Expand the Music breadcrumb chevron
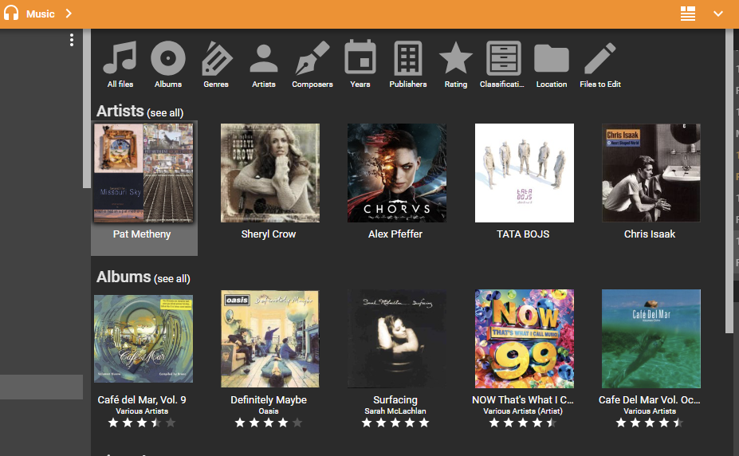The height and width of the screenshot is (456, 739). [69, 14]
